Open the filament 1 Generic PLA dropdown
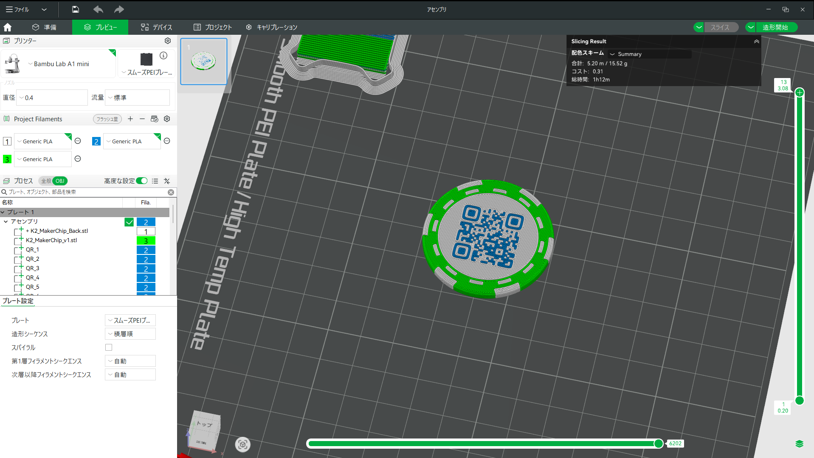The width and height of the screenshot is (814, 458). tap(43, 141)
